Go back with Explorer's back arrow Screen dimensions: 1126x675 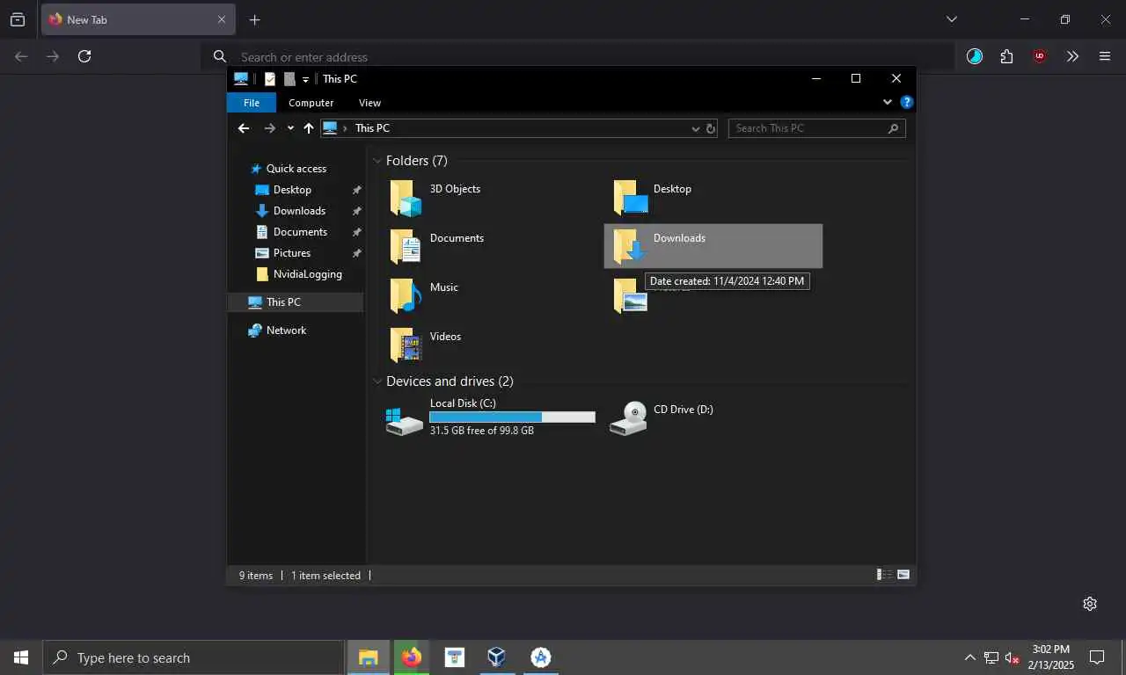point(244,128)
